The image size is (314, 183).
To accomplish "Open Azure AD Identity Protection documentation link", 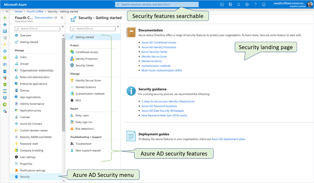I will click(159, 47).
